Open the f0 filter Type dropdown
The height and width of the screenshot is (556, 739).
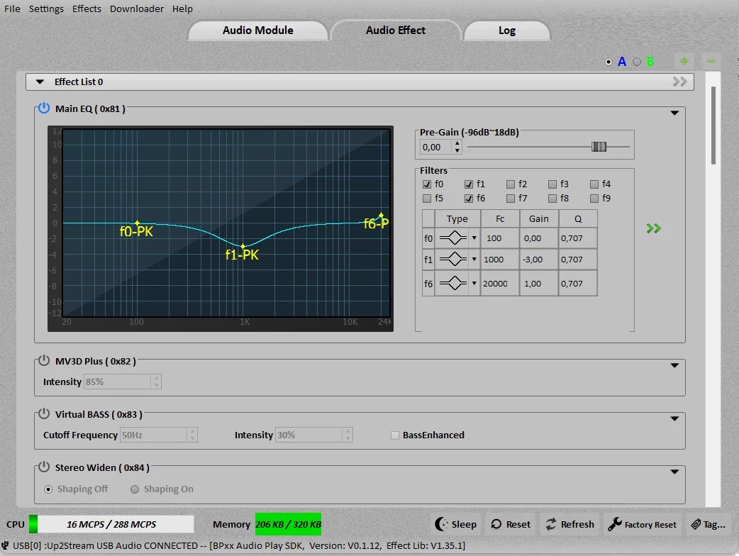[474, 238]
